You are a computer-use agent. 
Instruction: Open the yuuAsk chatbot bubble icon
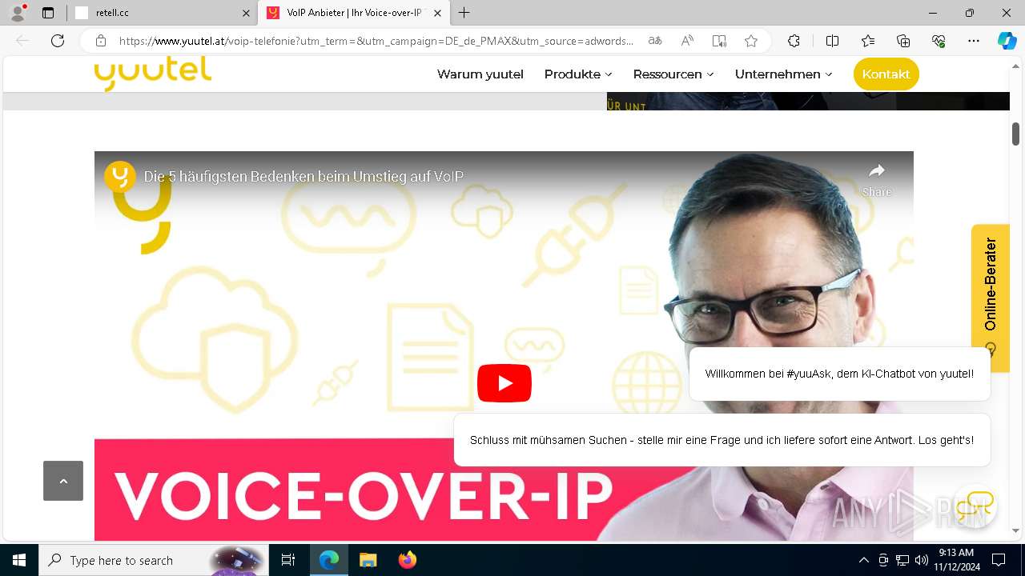(975, 506)
